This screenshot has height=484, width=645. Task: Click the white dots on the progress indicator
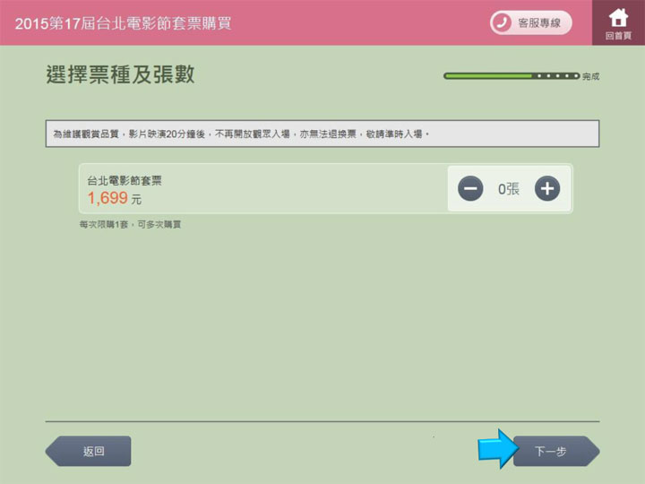coord(557,76)
